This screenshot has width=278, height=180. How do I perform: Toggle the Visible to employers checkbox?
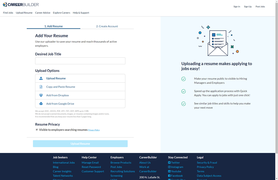pyautogui.click(x=37, y=130)
